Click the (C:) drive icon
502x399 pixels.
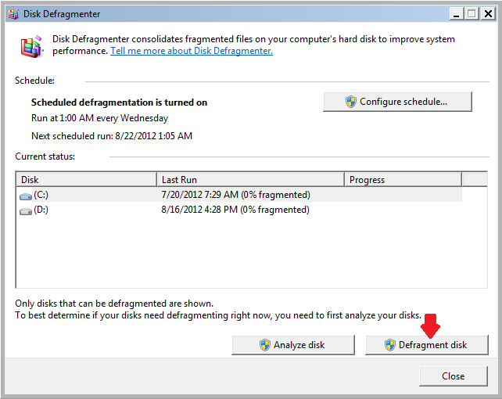pyautogui.click(x=26, y=196)
